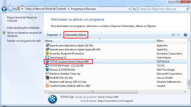Image resolution: width=191 pixels, height=107 pixels.
Task: Expand the view options dropdown arrow
Action: tap(178, 35)
